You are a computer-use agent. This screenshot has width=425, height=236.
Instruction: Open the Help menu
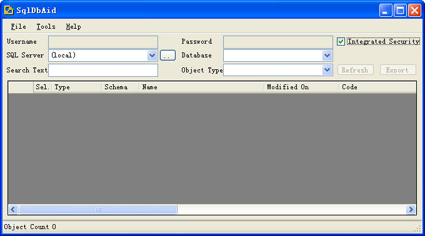tap(74, 26)
